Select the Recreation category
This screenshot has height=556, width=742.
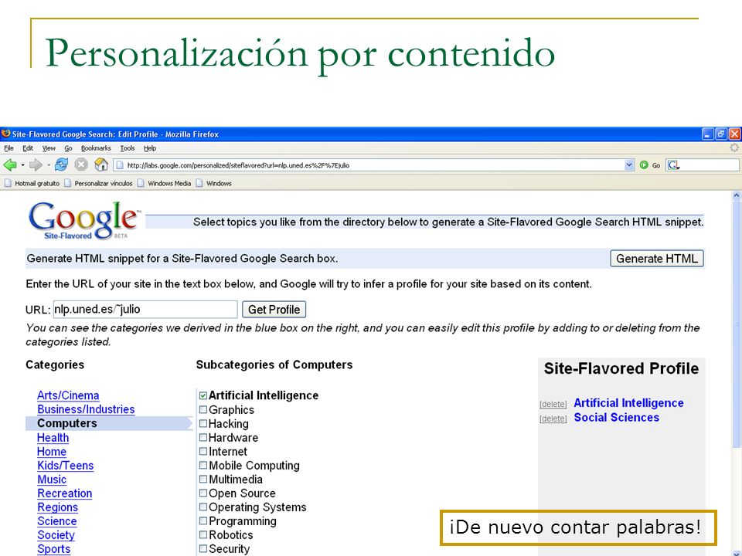tap(65, 493)
